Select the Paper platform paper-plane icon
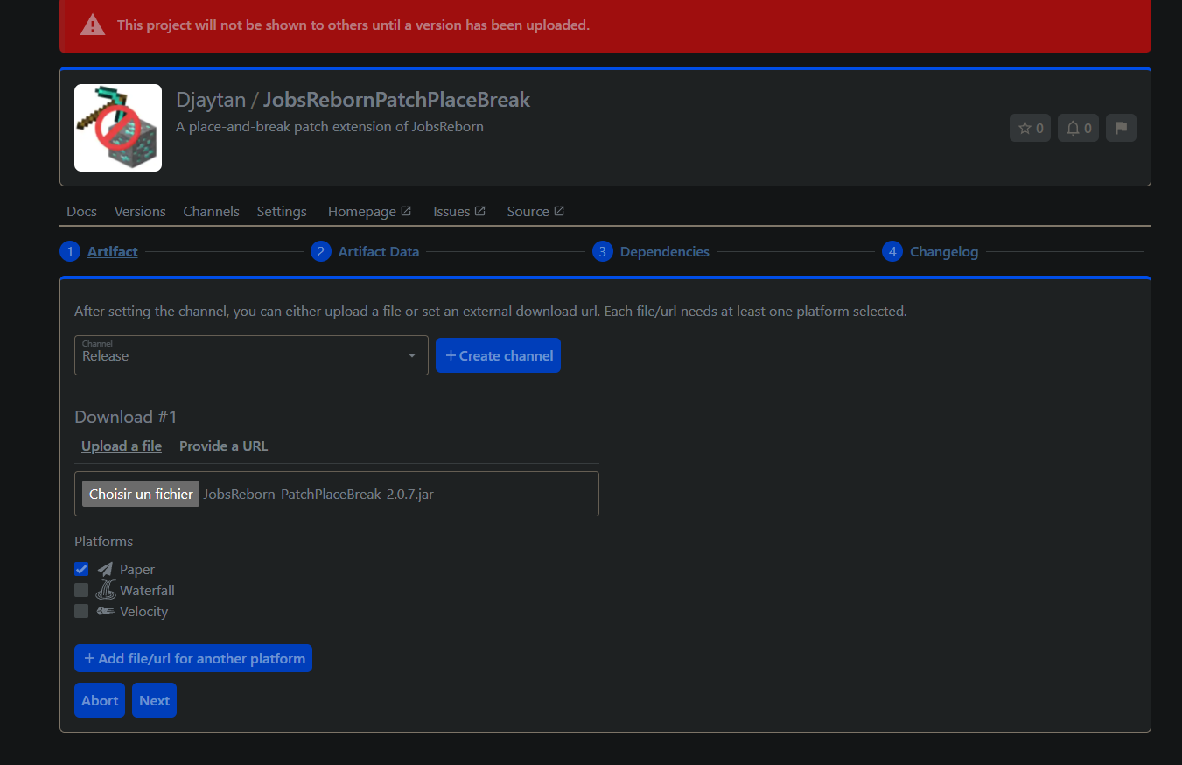The width and height of the screenshot is (1182, 765). point(103,569)
